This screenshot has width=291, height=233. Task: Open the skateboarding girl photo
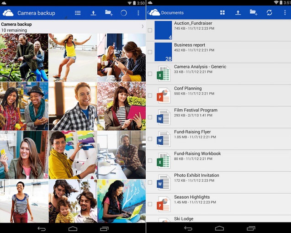pyautogui.click(x=73, y=57)
